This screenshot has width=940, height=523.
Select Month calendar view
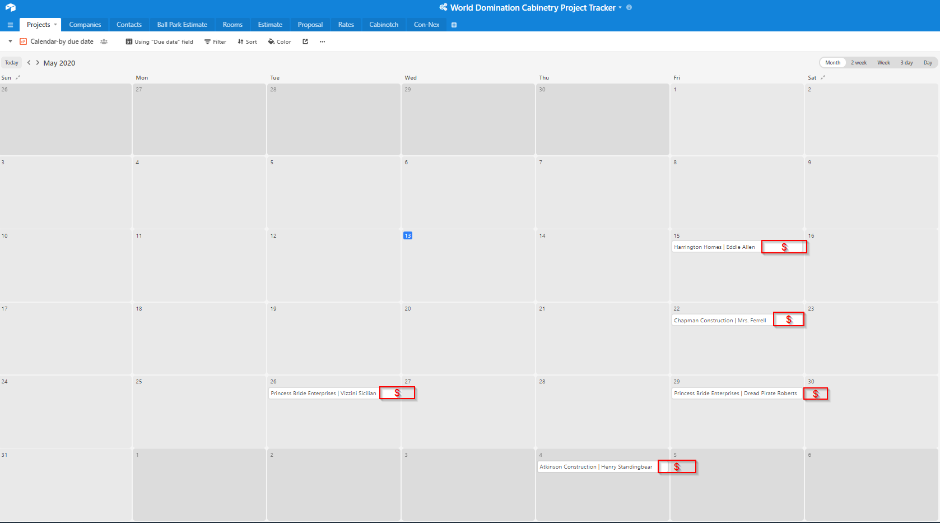tap(832, 63)
